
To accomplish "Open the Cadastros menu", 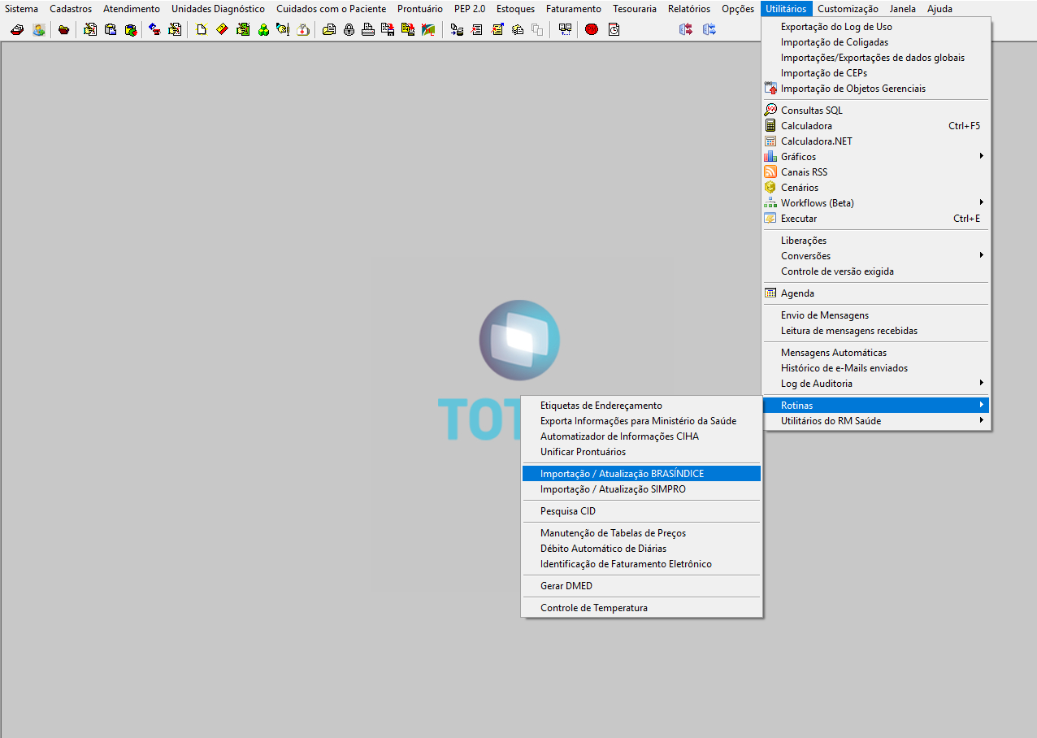I will [x=71, y=9].
